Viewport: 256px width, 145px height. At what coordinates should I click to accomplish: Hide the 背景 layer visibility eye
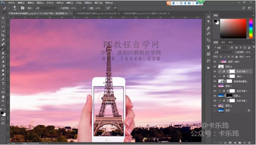[215, 110]
